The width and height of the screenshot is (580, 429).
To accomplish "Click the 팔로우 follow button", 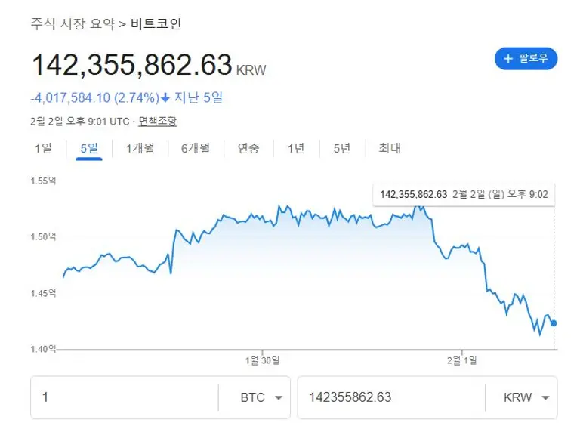I will click(x=526, y=58).
